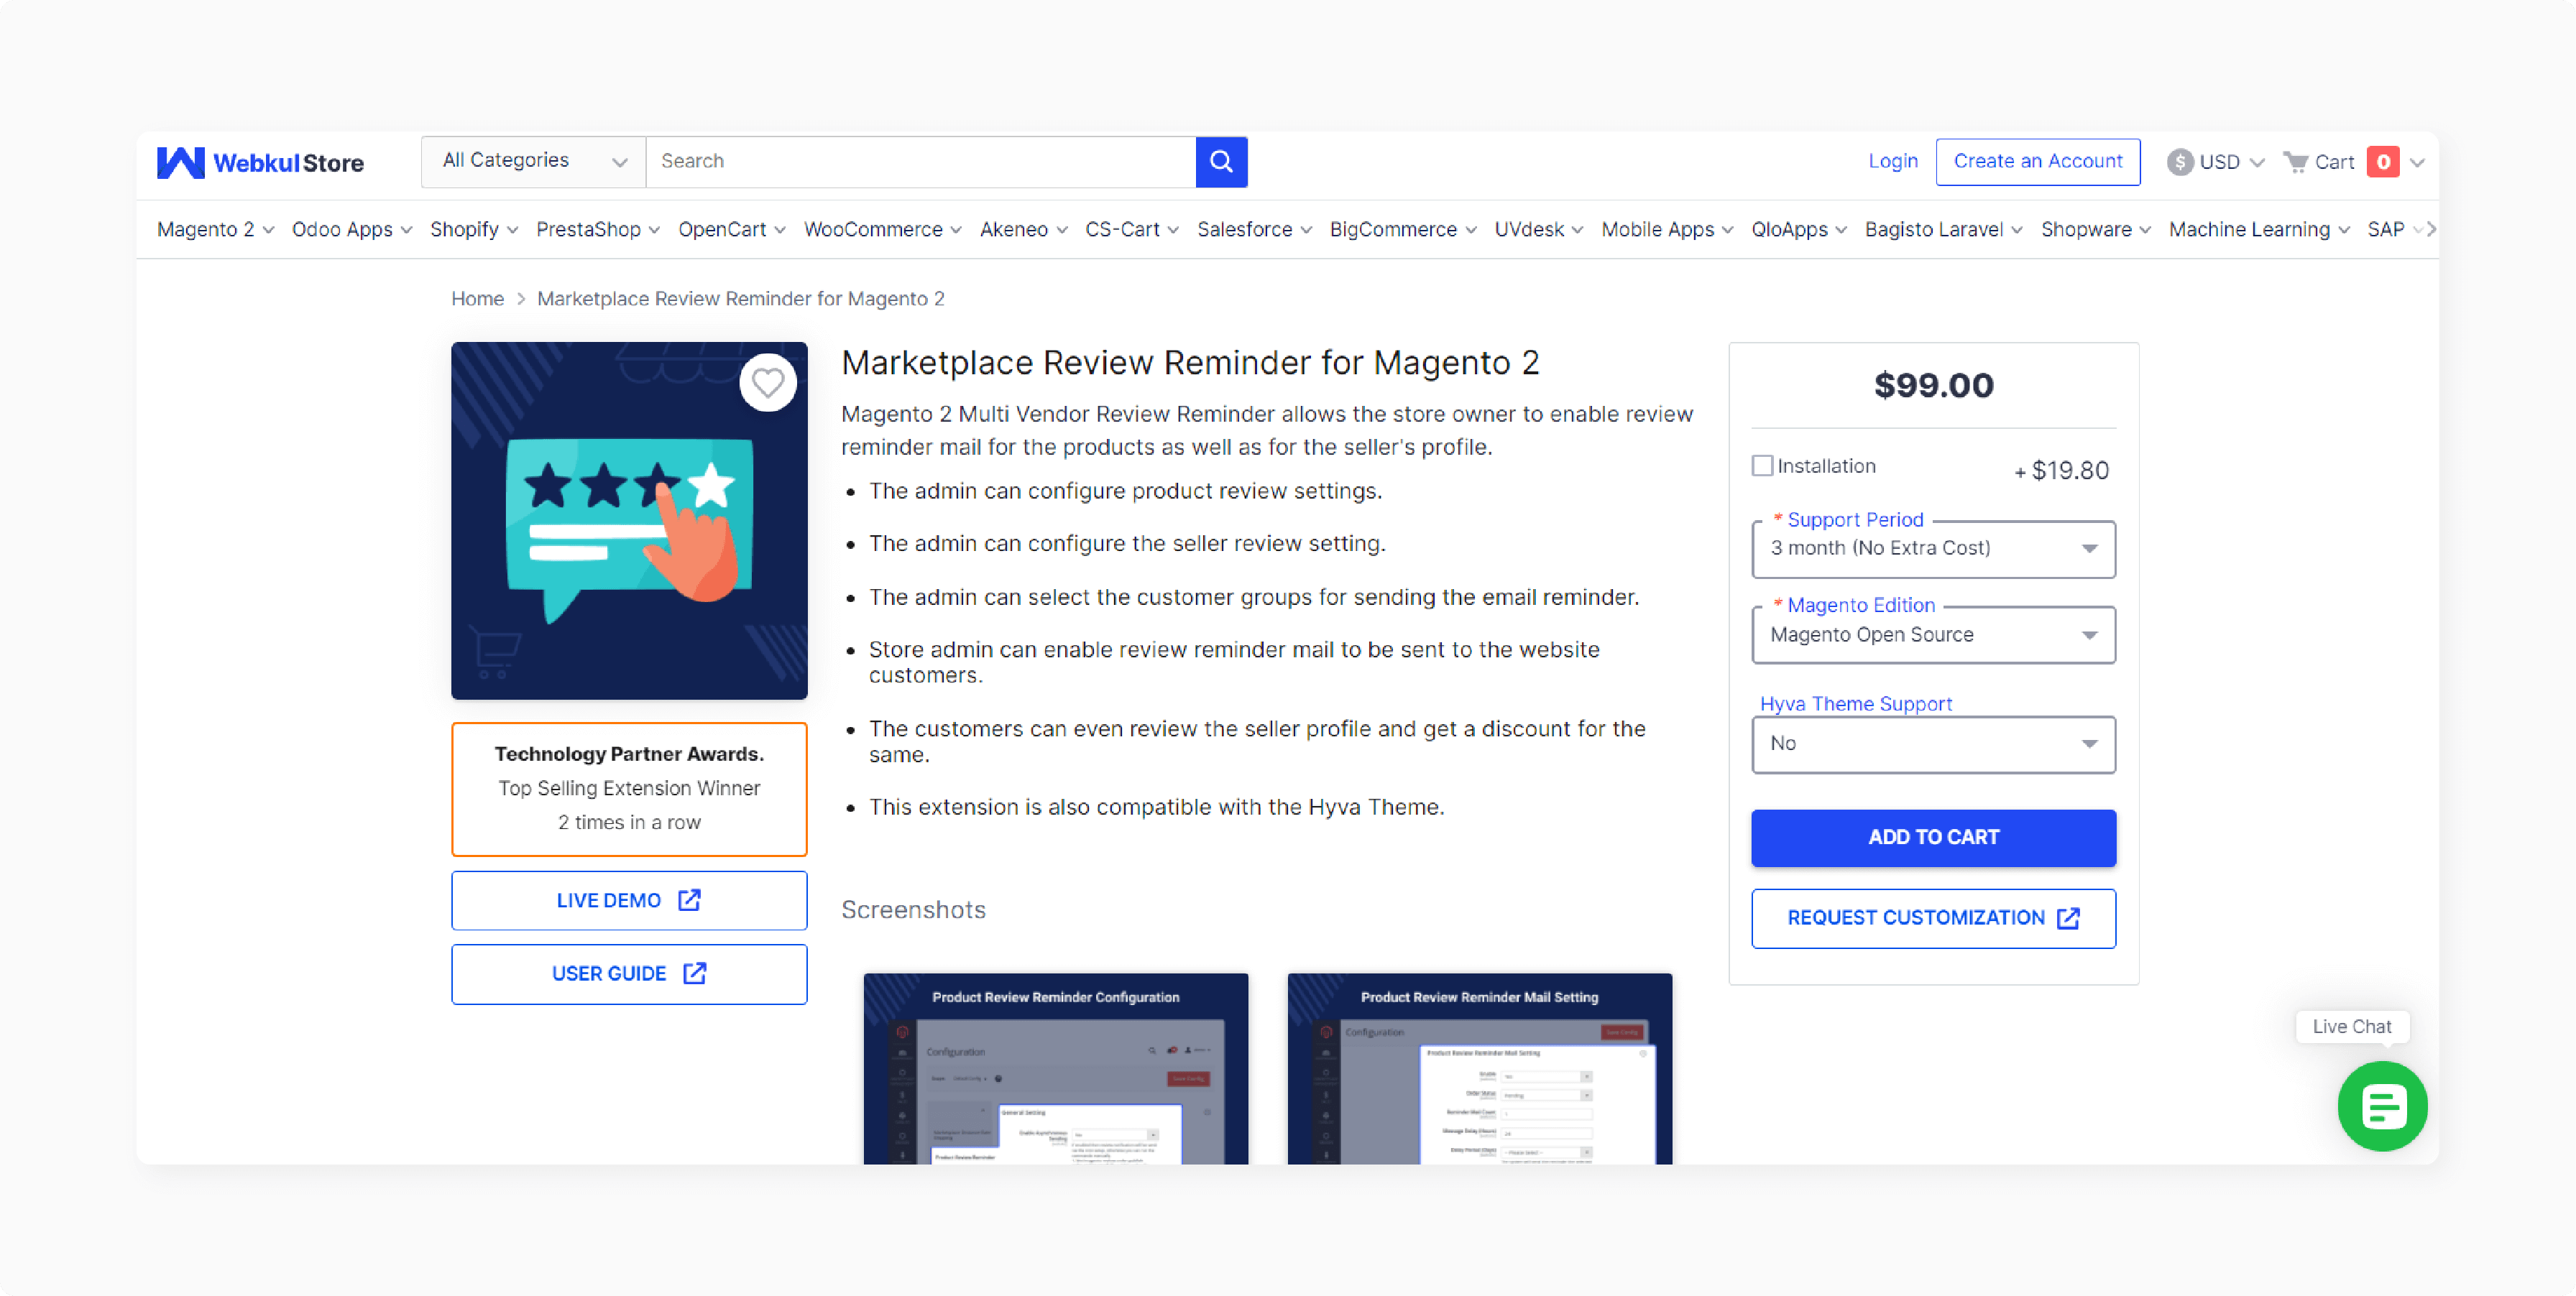Image resolution: width=2576 pixels, height=1296 pixels.
Task: Open Product Review Reminder Mail Setting screenshot
Action: [1480, 1068]
